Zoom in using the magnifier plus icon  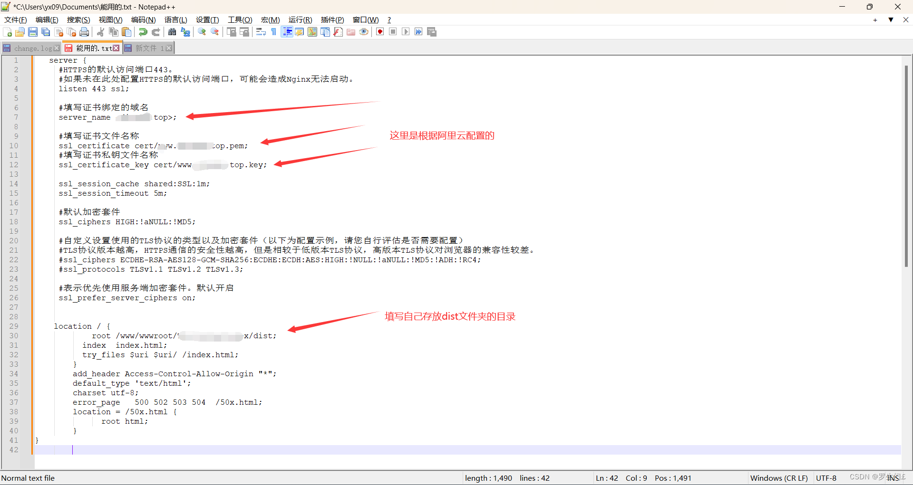[202, 32]
